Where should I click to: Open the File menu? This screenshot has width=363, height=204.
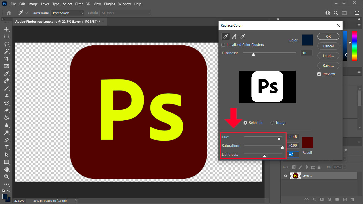pyautogui.click(x=13, y=4)
